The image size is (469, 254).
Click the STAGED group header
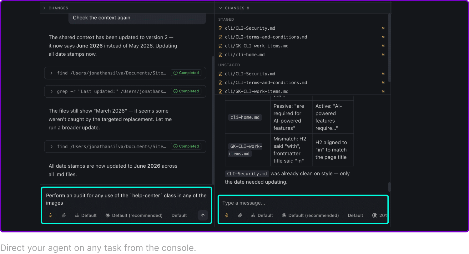tap(226, 19)
